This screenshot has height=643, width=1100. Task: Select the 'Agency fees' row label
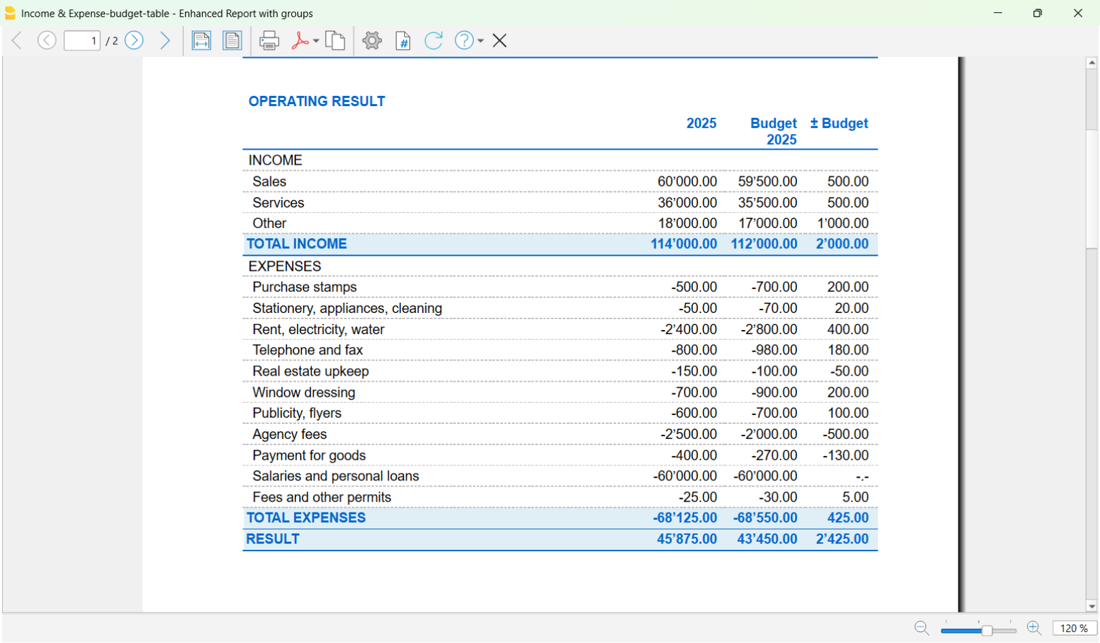coord(289,434)
